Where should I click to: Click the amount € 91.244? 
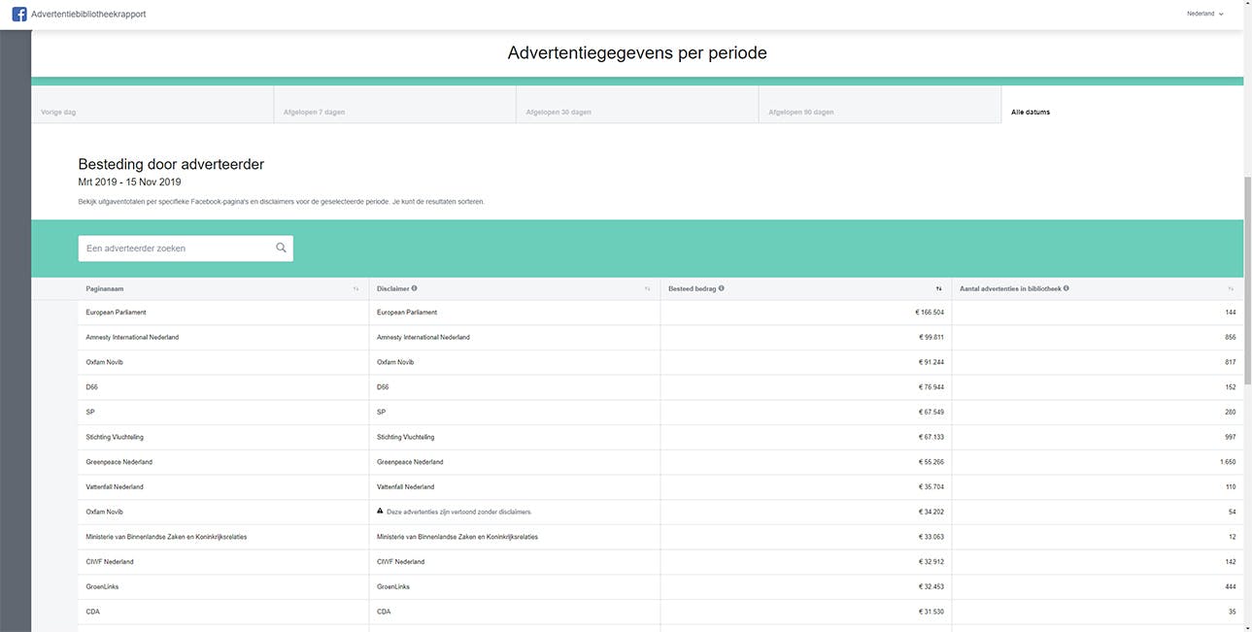[931, 362]
